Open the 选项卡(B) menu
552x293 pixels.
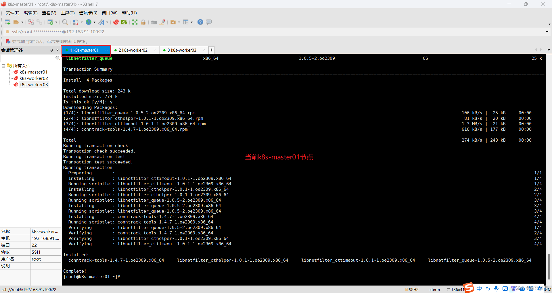[88, 13]
